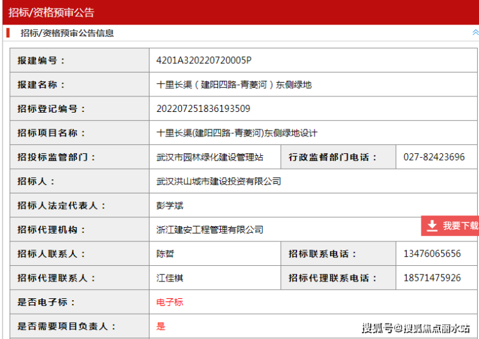Collapse the 招标/资格预审公告信息 section chevron
The height and width of the screenshot is (339, 479).
(x=475, y=32)
